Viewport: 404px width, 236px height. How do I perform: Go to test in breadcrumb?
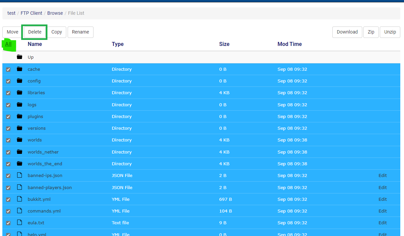11,13
